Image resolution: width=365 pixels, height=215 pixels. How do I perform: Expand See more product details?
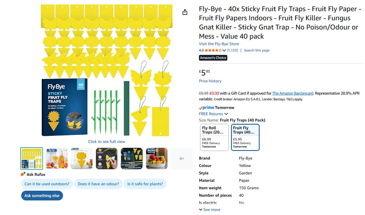[x=210, y=210]
